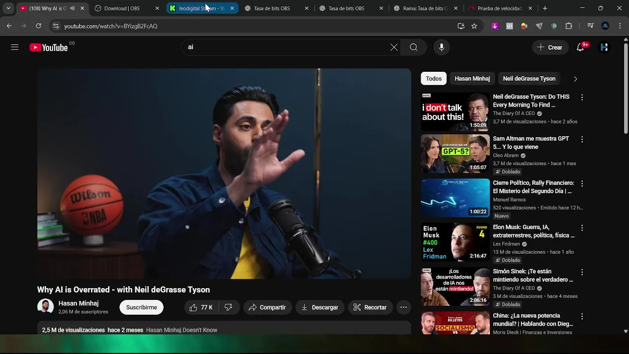Viewport: 629px width, 354px height.
Task: Open the Chrome three-dot menu
Action: 620,26
